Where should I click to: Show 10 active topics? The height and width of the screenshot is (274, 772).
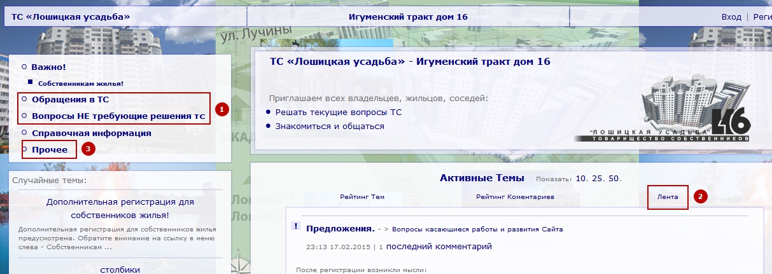580,179
